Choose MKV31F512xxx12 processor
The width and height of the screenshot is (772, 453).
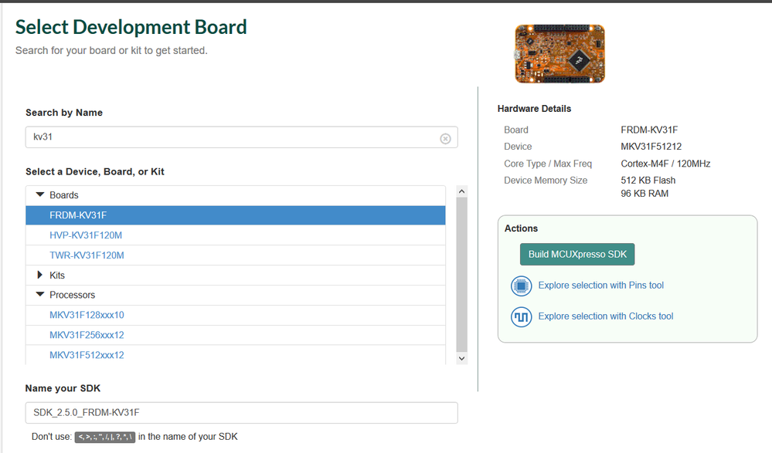[x=87, y=355]
